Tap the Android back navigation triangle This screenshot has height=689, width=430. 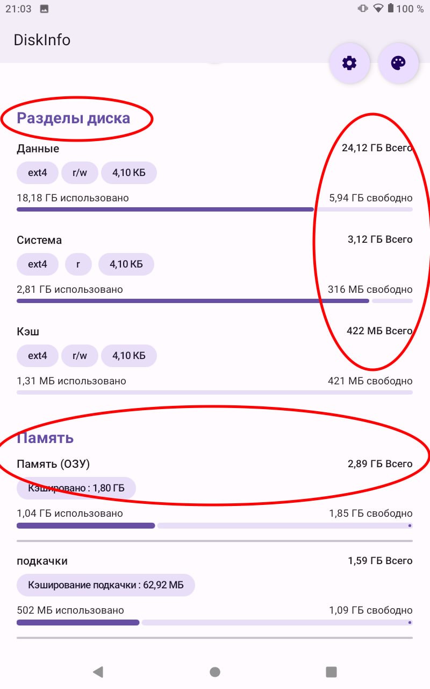(x=98, y=671)
